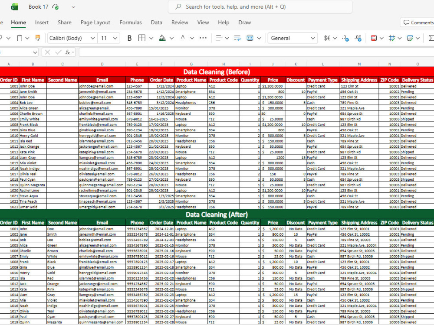Select cell johndoe@email.com in order 1001 Before
The height and width of the screenshot is (325, 434).
pyautogui.click(x=102, y=86)
